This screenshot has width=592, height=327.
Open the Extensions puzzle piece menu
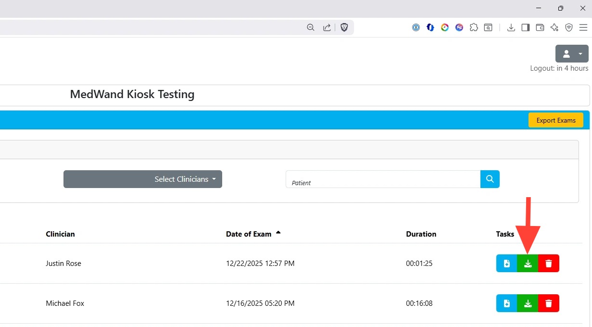[x=474, y=27]
